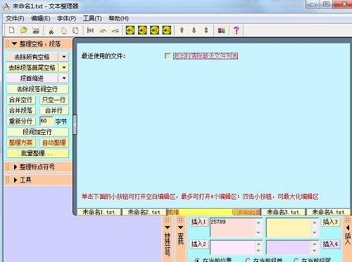Tick the clear recent file list checkbox
The height and width of the screenshot is (262, 352).
click(168, 56)
